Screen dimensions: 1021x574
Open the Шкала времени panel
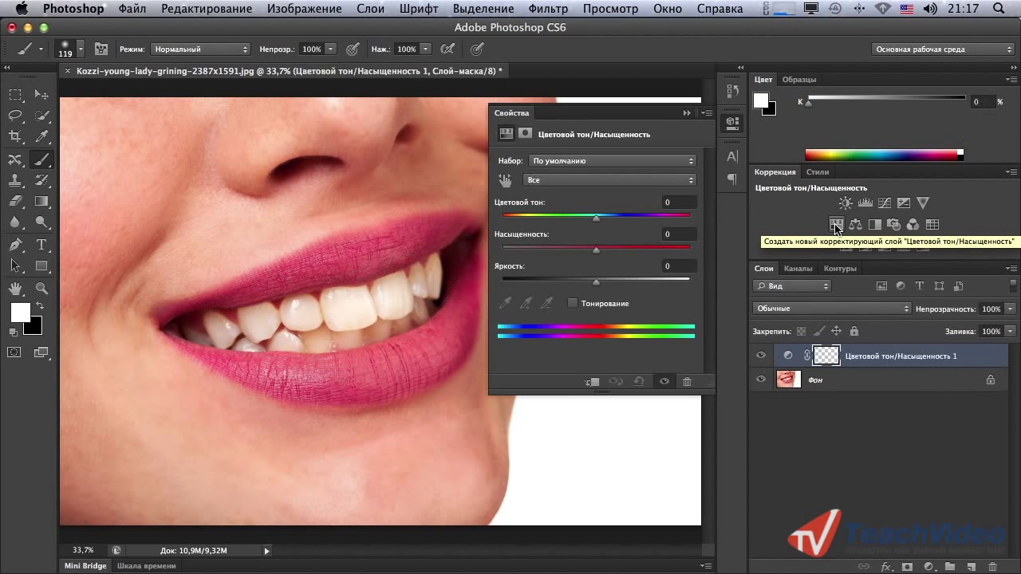[146, 566]
